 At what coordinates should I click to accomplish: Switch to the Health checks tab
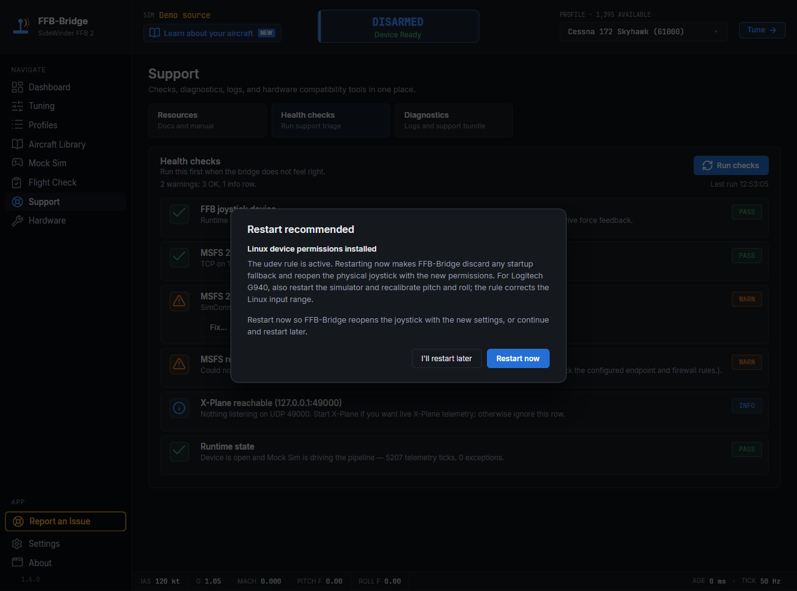point(331,120)
